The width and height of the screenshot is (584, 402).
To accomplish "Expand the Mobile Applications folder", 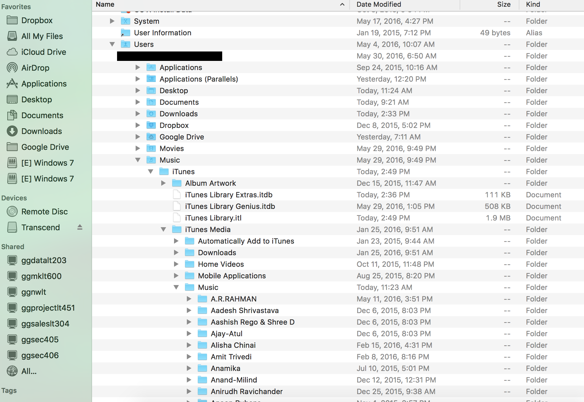I will (x=176, y=276).
